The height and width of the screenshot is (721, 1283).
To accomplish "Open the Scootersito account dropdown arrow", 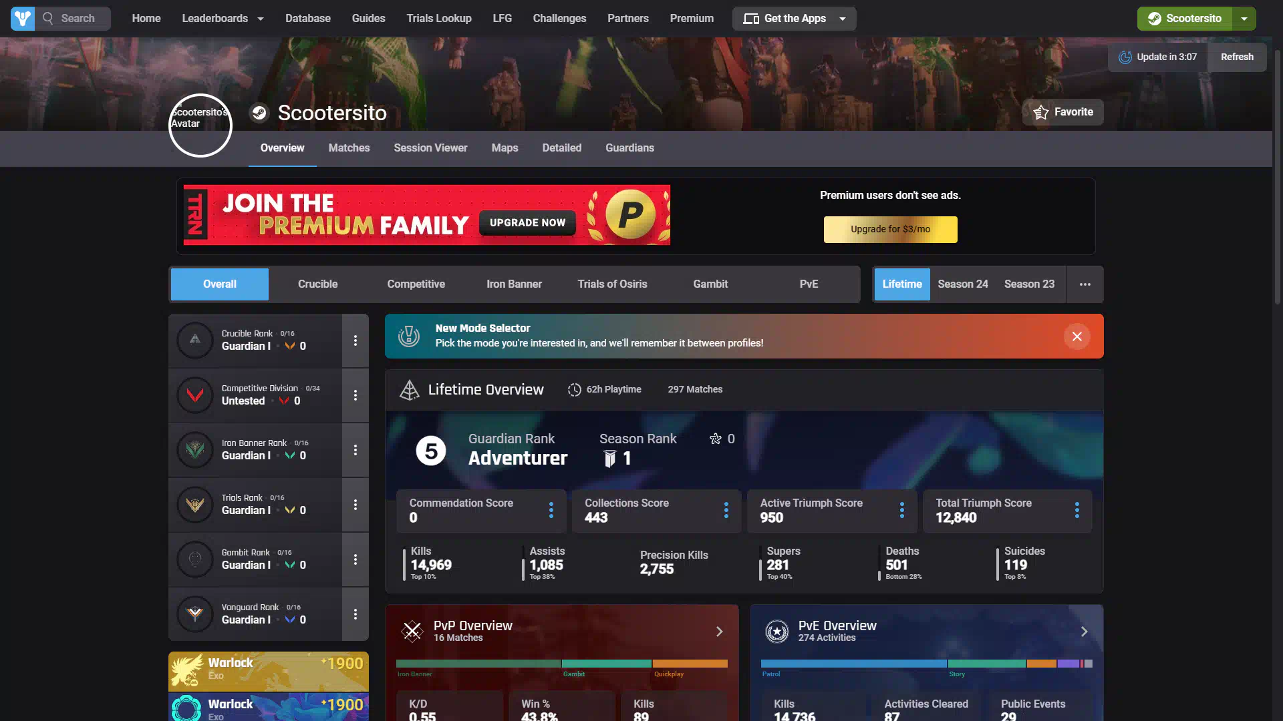I will (x=1244, y=19).
